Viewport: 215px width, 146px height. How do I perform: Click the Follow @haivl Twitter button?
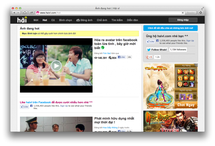pyautogui.click(x=157, y=50)
